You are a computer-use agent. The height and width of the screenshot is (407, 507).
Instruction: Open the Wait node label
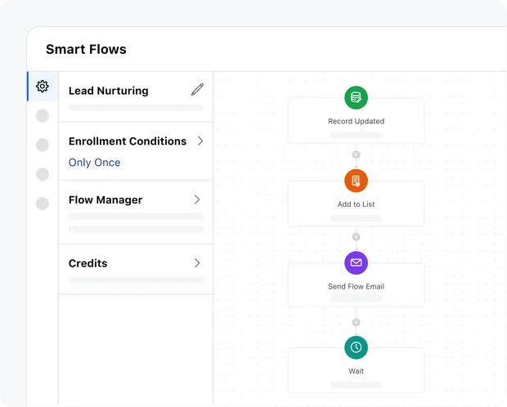coord(356,371)
